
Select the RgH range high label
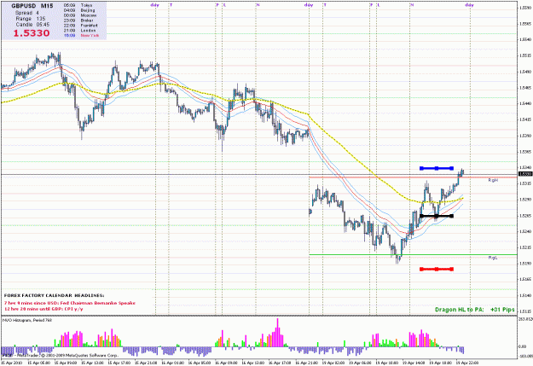click(x=493, y=180)
